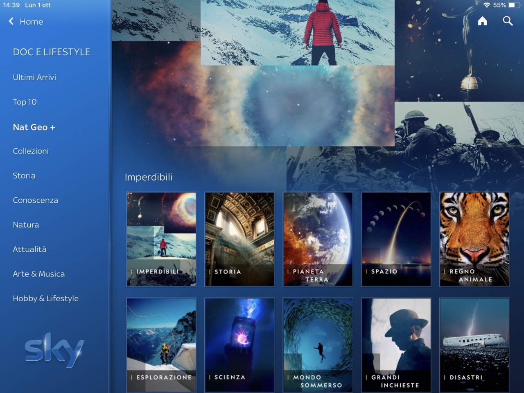
Task: Go to Collezioni category
Action: coord(31,151)
